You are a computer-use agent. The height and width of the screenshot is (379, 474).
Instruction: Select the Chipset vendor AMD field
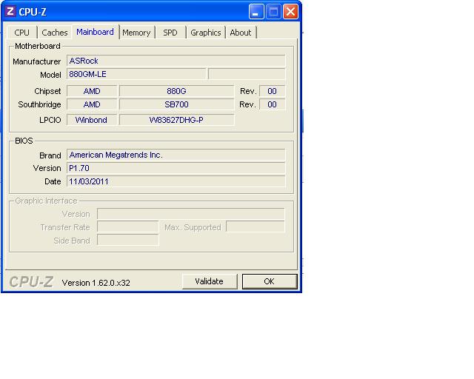[x=92, y=91]
